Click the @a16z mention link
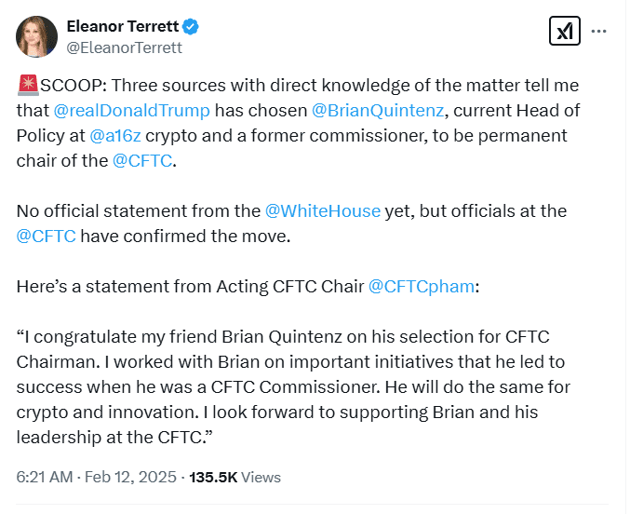The image size is (630, 514). 115,136
